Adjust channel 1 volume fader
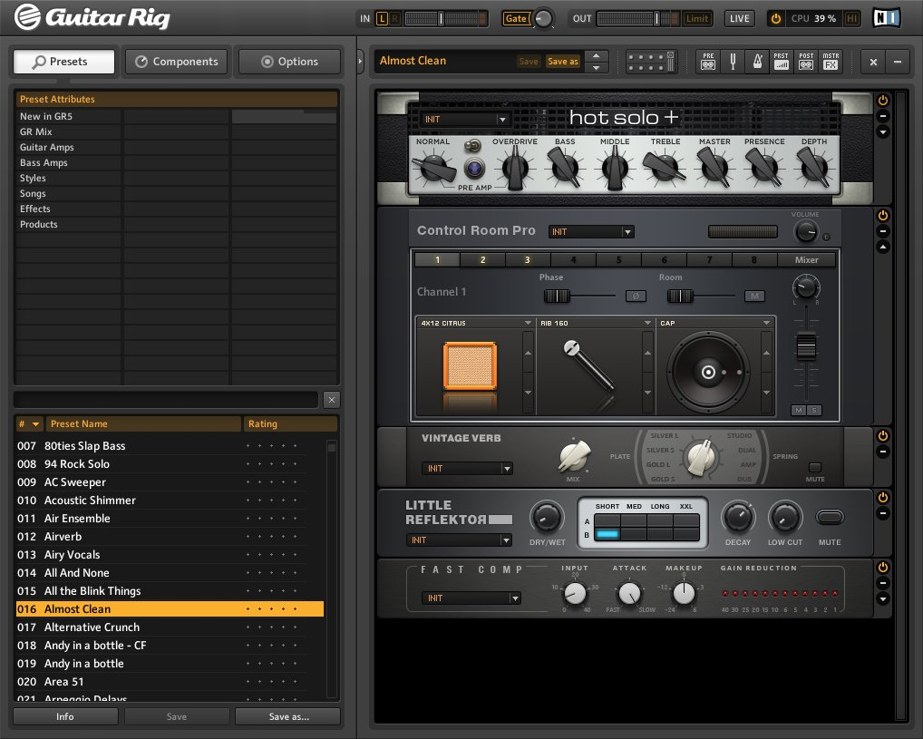The width and height of the screenshot is (923, 739). (x=806, y=346)
